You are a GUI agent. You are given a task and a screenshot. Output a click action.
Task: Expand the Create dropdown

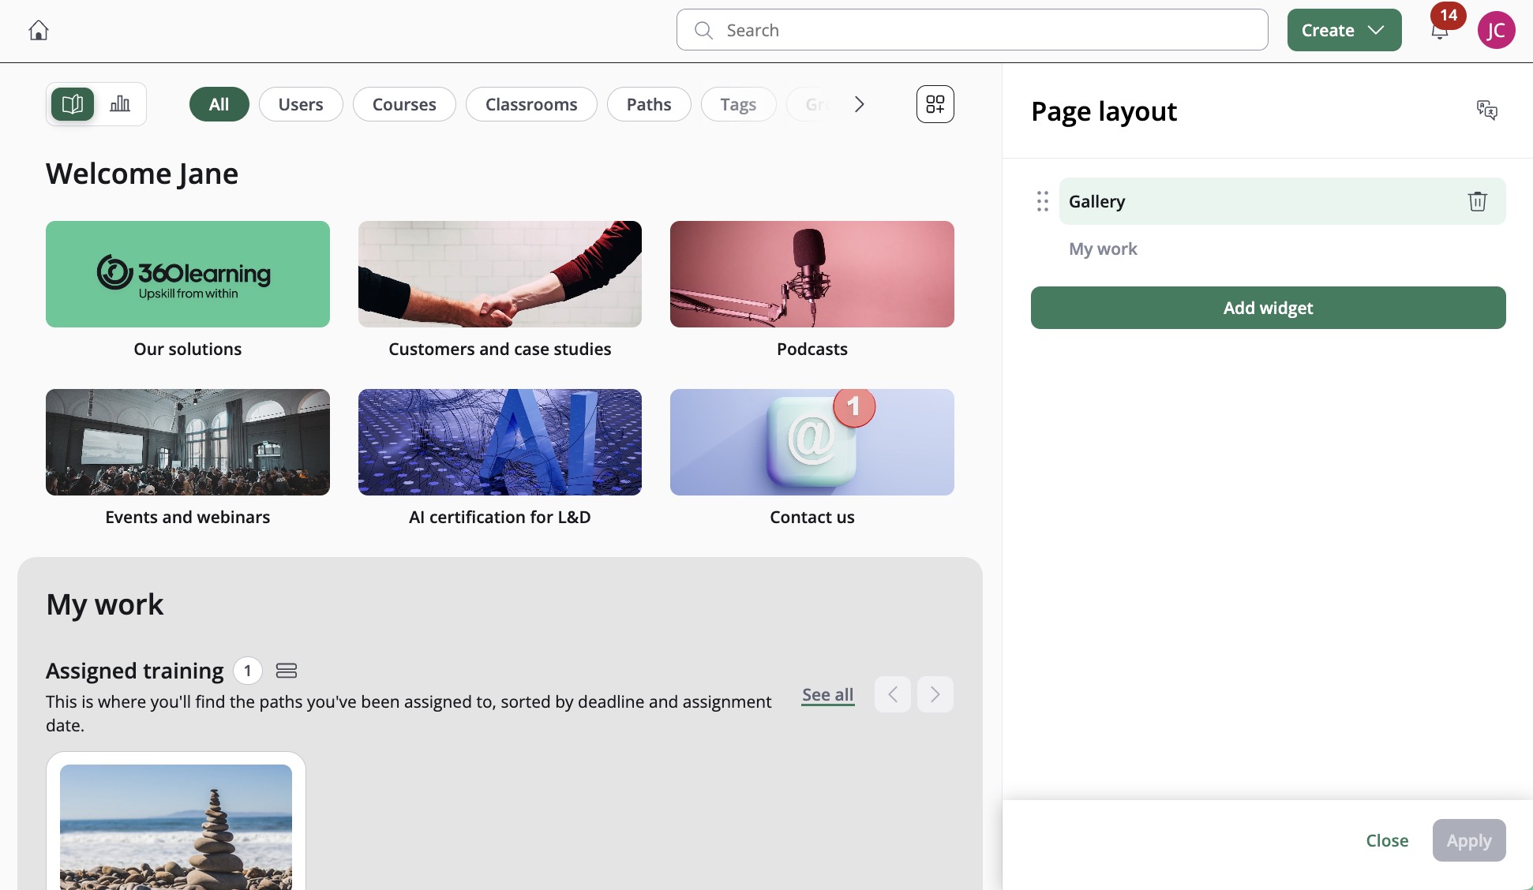[x=1344, y=30]
